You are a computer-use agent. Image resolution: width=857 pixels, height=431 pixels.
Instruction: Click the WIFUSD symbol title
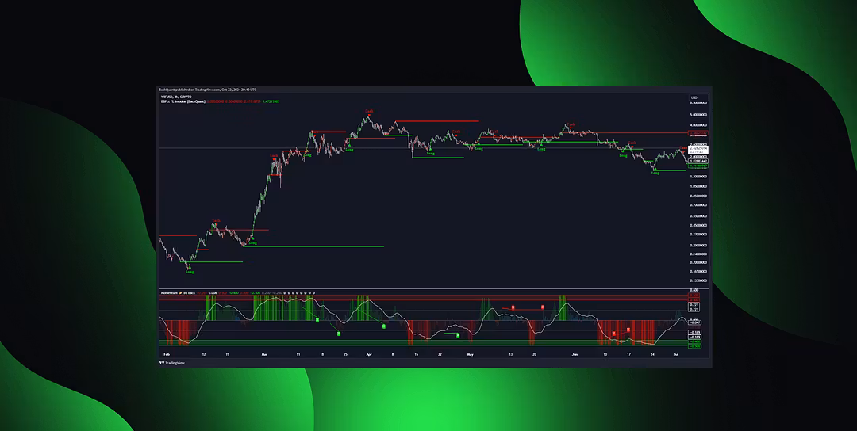171,97
